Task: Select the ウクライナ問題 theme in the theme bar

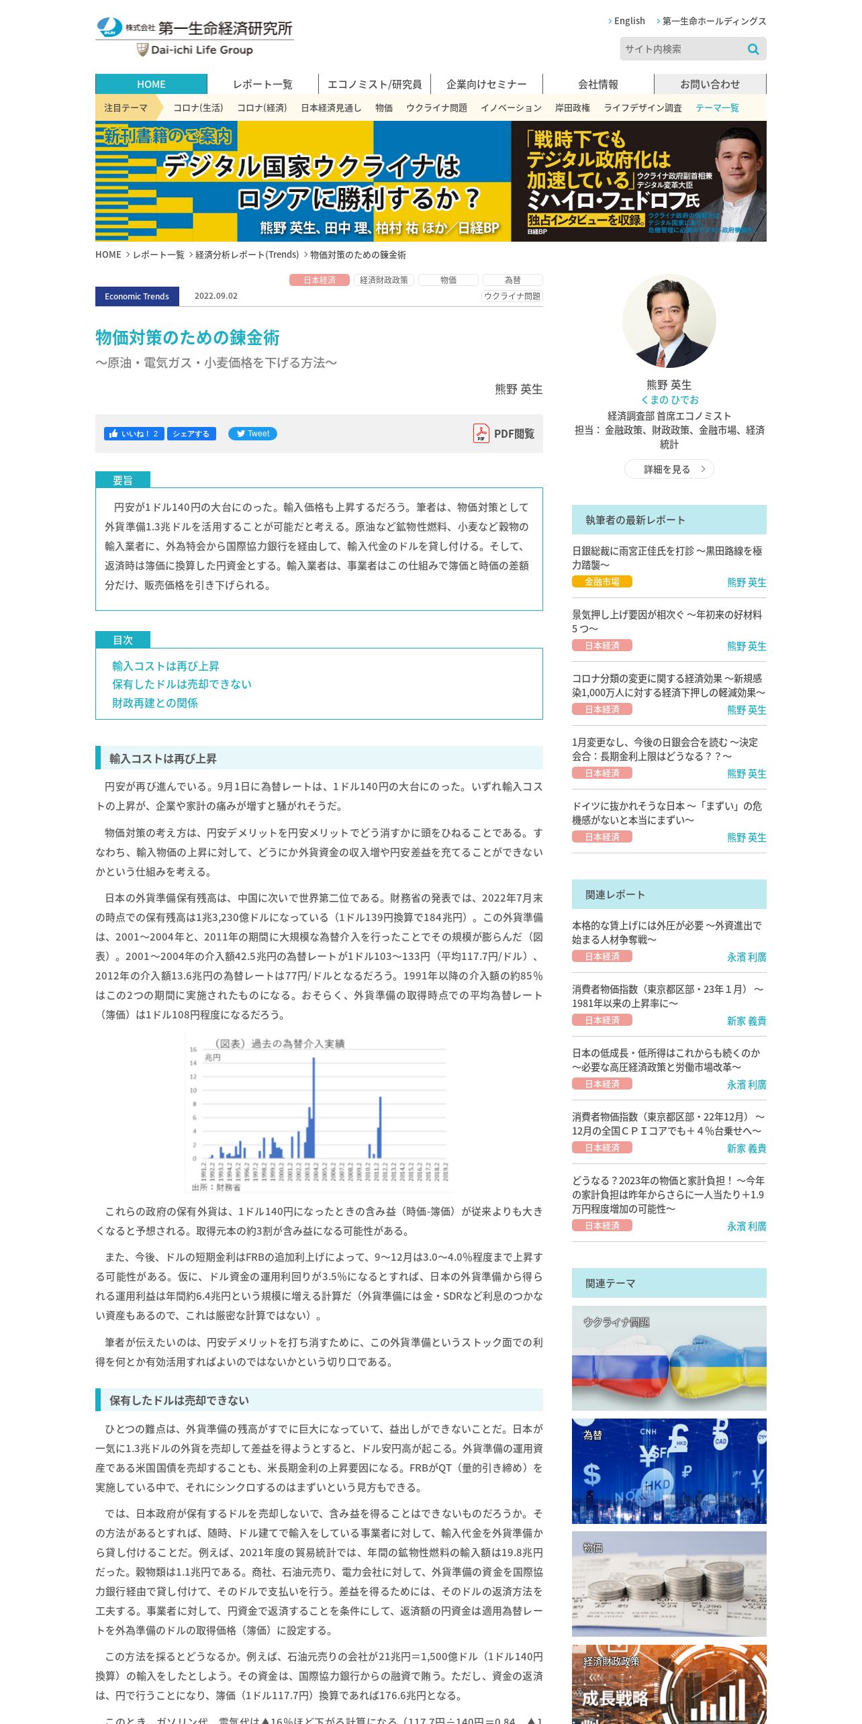Action: click(x=436, y=107)
